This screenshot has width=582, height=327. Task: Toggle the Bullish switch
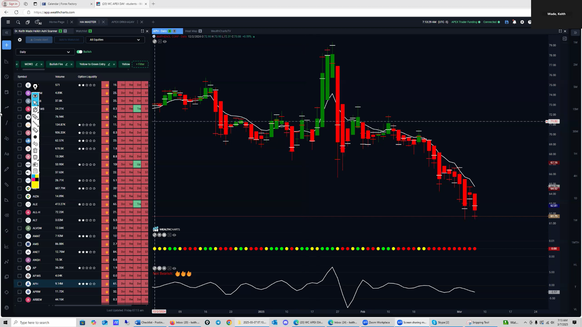[x=79, y=52]
